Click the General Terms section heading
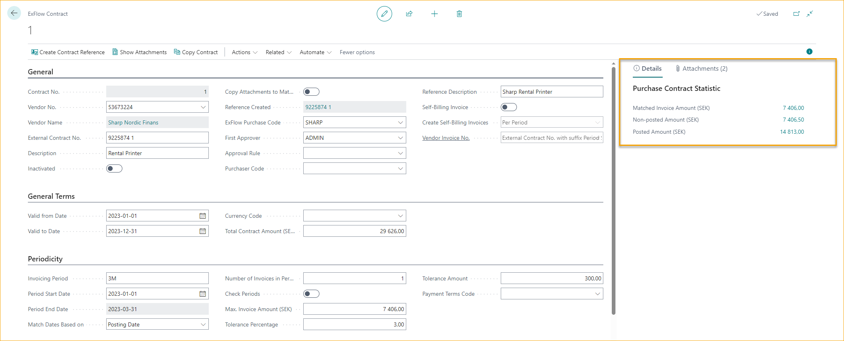844x341 pixels. 51,196
